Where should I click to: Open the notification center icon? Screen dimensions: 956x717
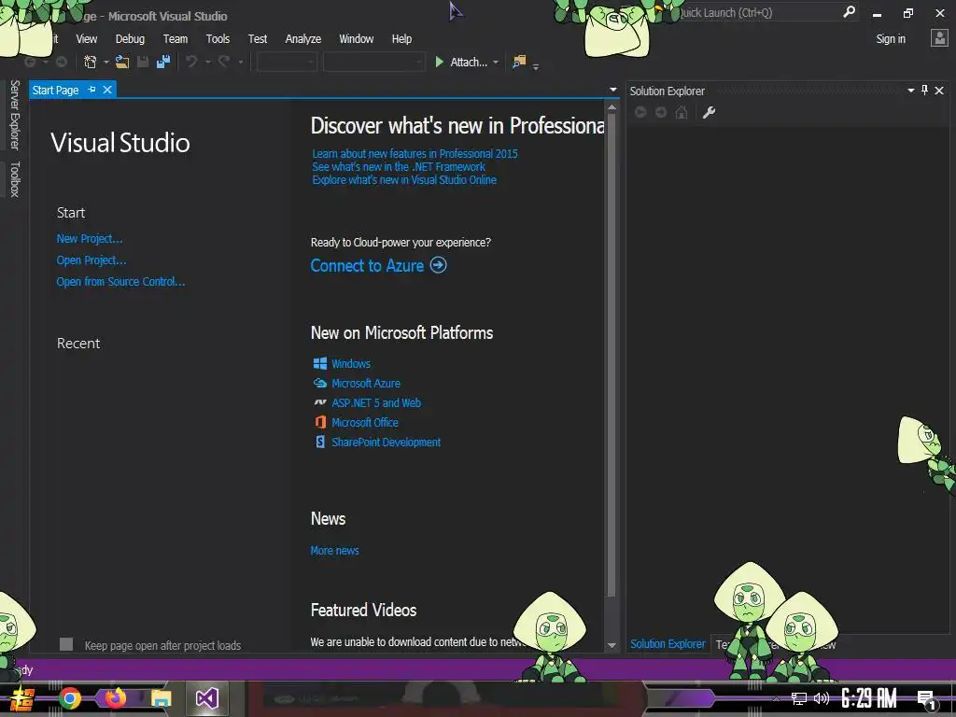(925, 699)
